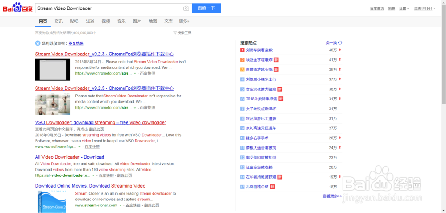Click the 搜索工具 link

(184, 33)
